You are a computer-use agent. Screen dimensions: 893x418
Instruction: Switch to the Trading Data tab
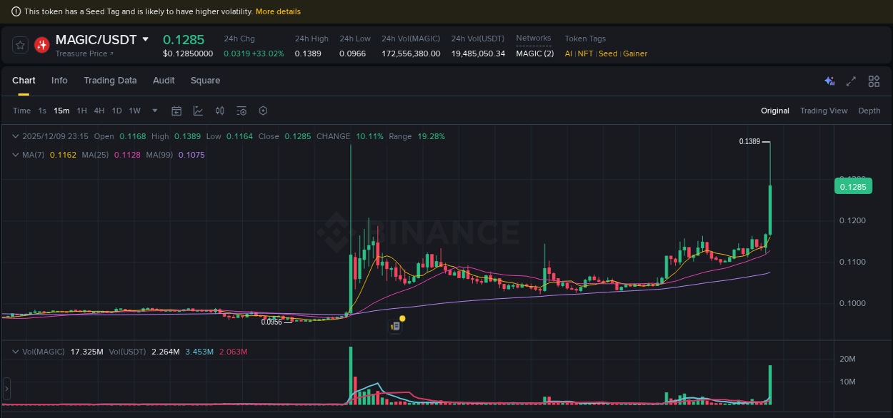[110, 81]
